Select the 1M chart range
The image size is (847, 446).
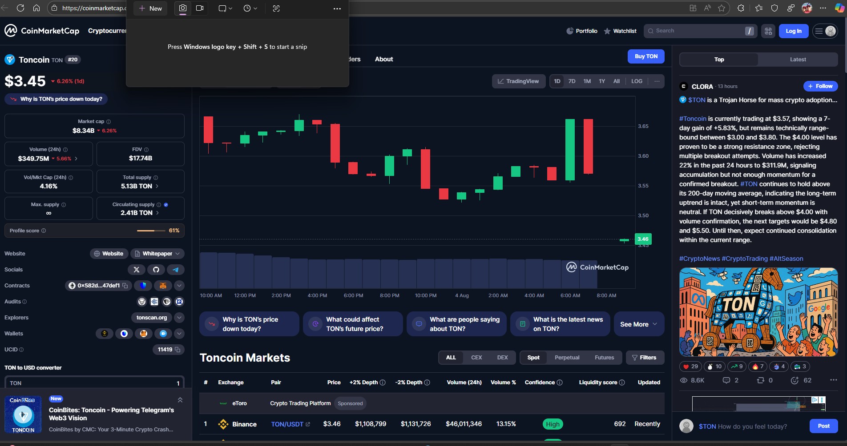pos(587,81)
